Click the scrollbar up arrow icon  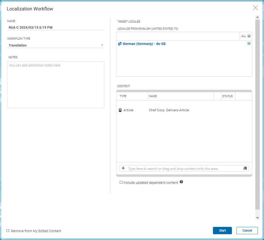pos(257,17)
